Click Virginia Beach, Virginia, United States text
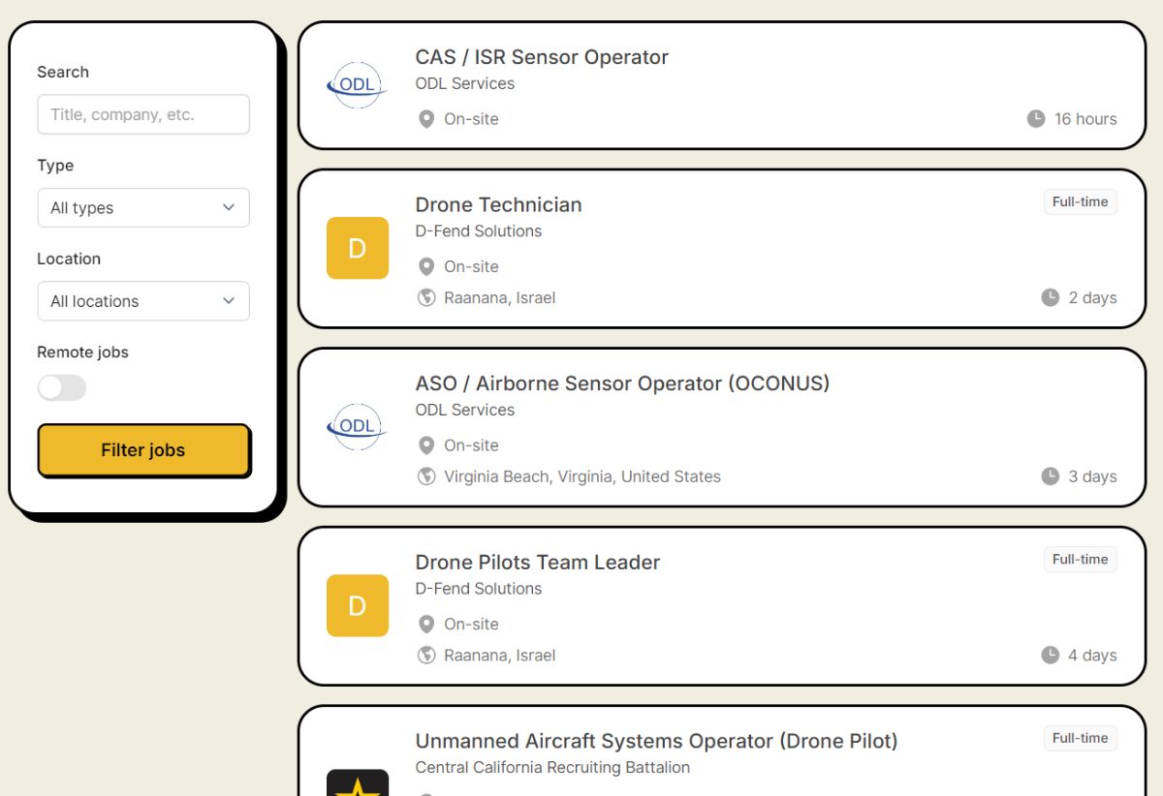This screenshot has width=1163, height=796. (x=582, y=476)
